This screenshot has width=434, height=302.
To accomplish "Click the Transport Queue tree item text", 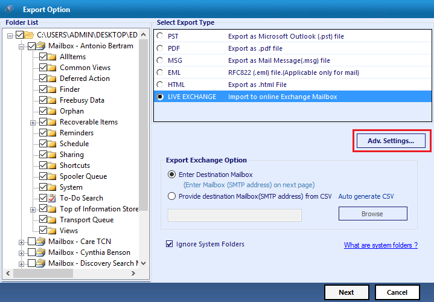I will (x=87, y=220).
